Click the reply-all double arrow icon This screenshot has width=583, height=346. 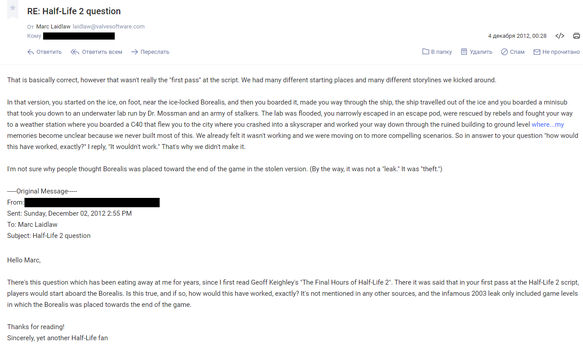coord(75,52)
